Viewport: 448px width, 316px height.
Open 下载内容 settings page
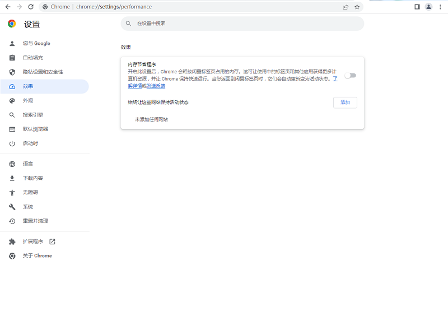click(x=32, y=178)
